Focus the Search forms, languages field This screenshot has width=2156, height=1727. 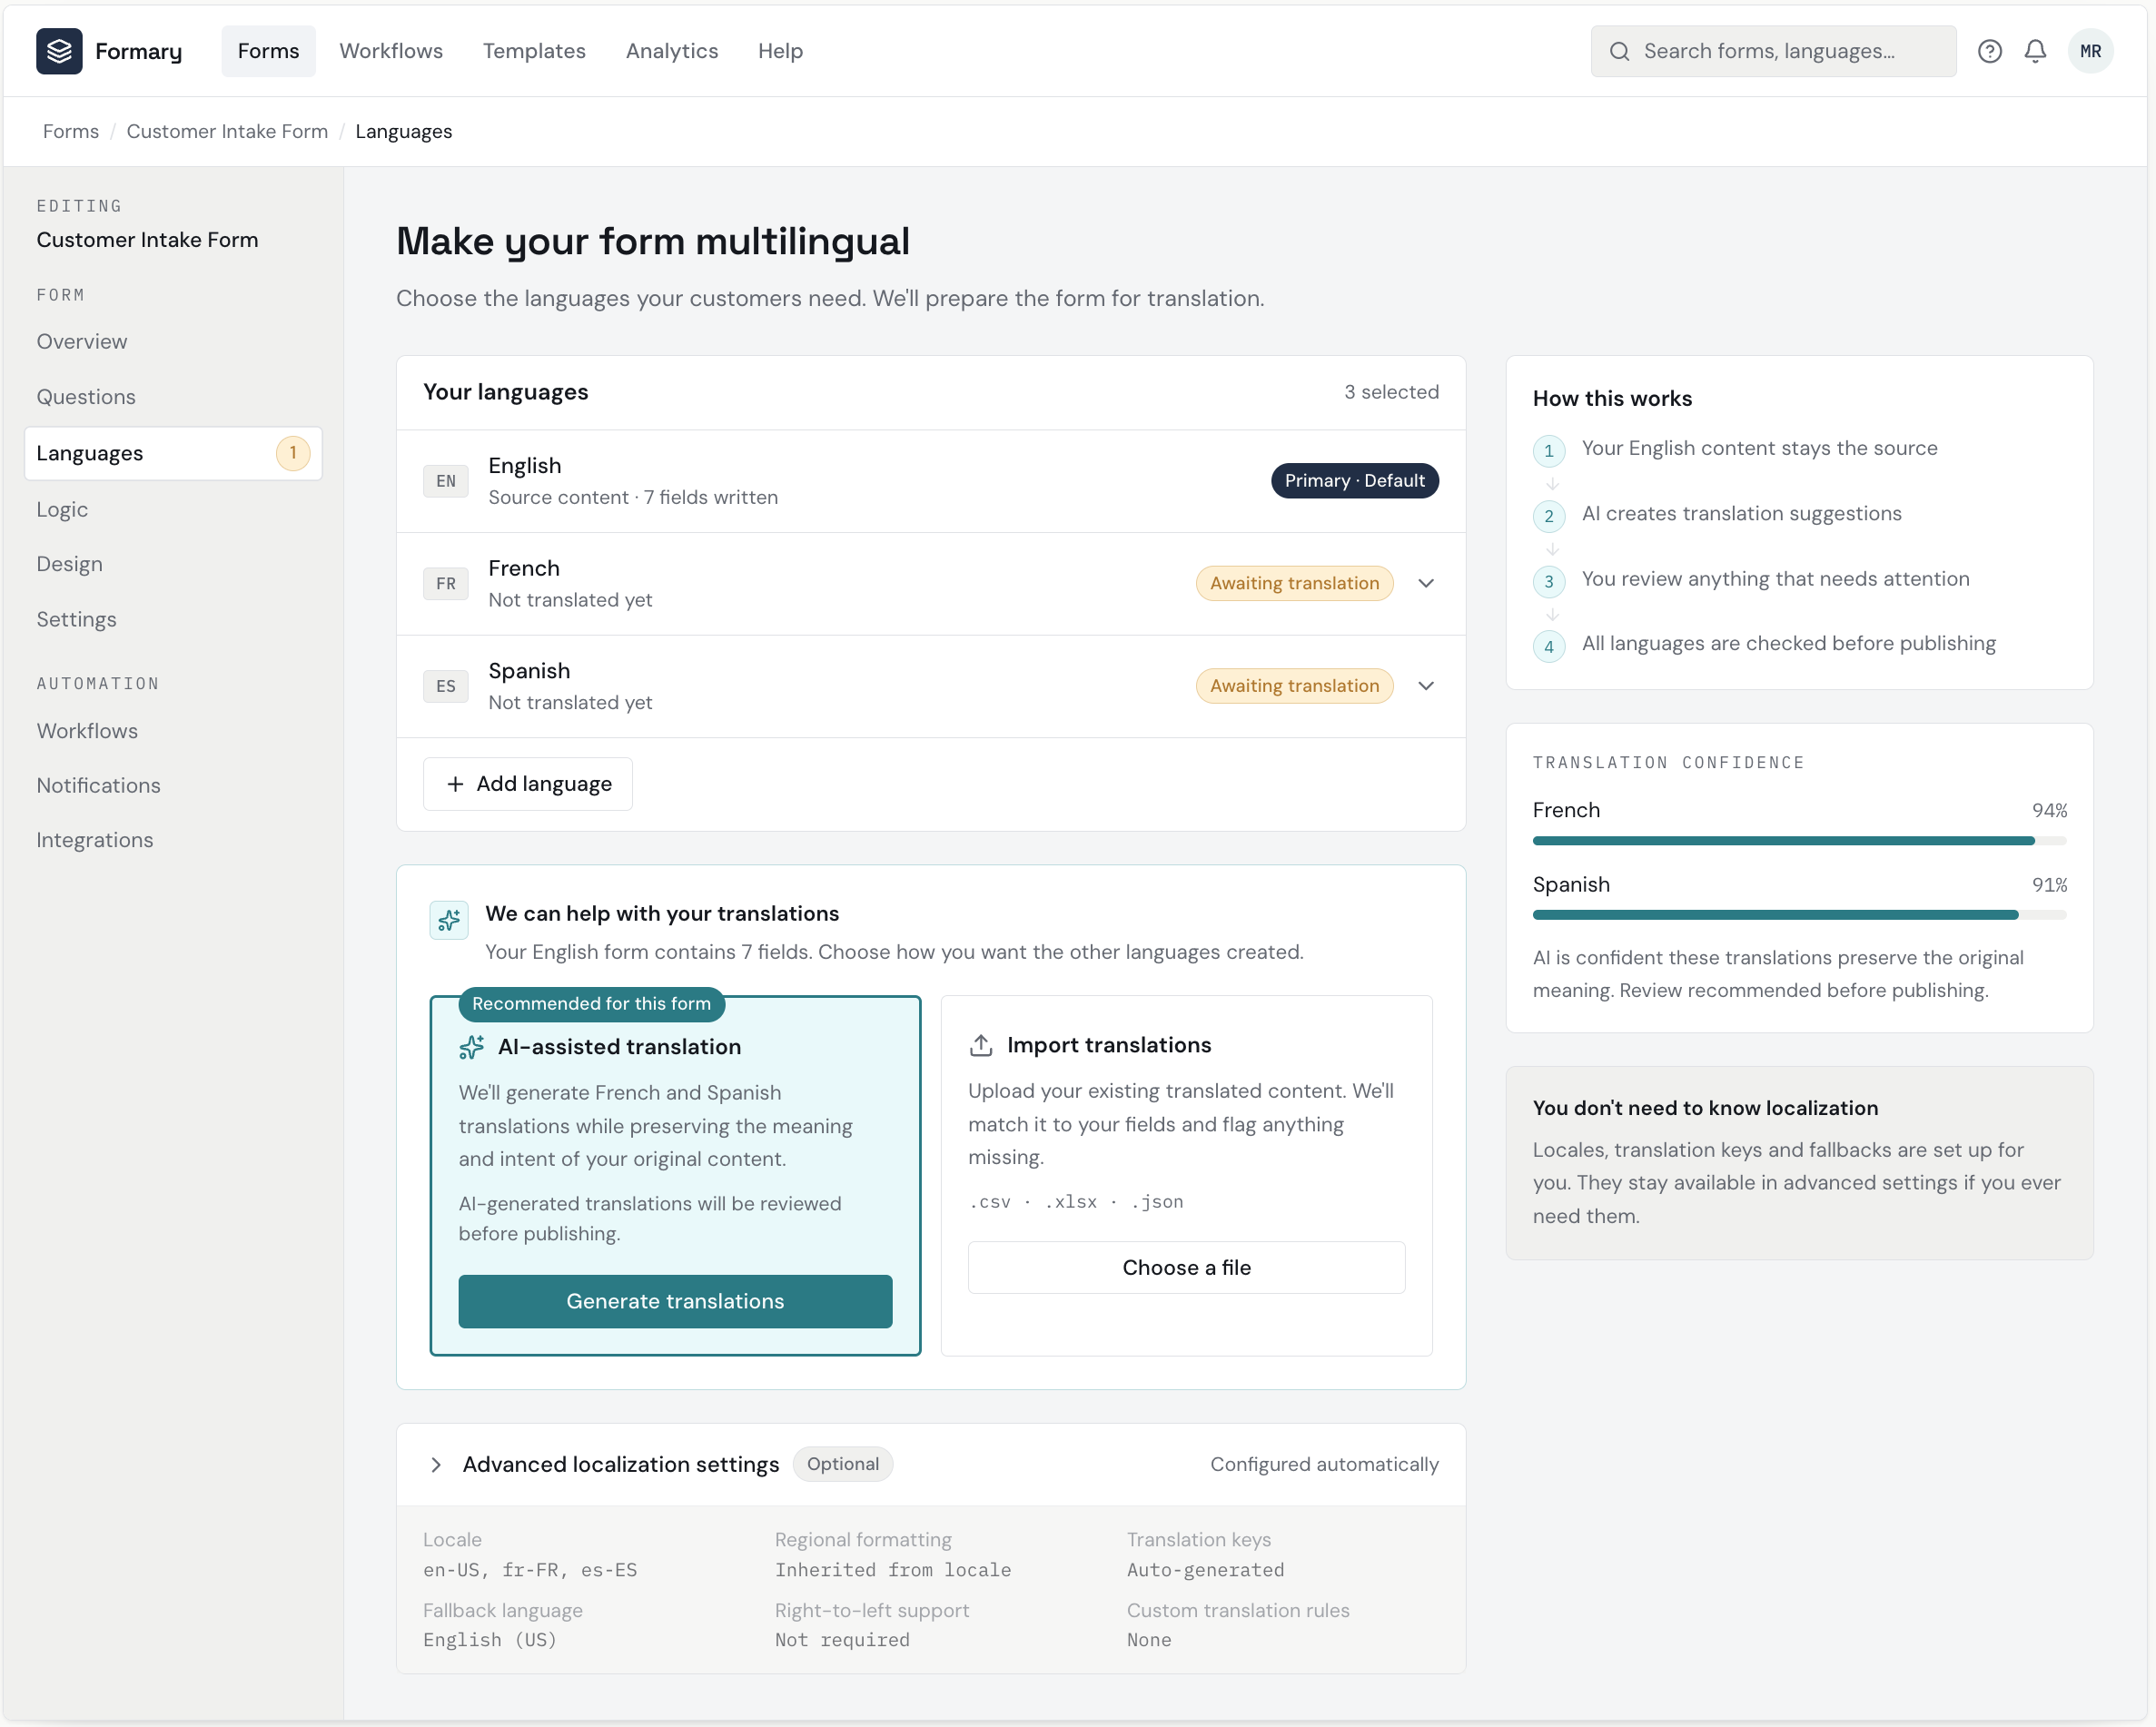click(1773, 51)
